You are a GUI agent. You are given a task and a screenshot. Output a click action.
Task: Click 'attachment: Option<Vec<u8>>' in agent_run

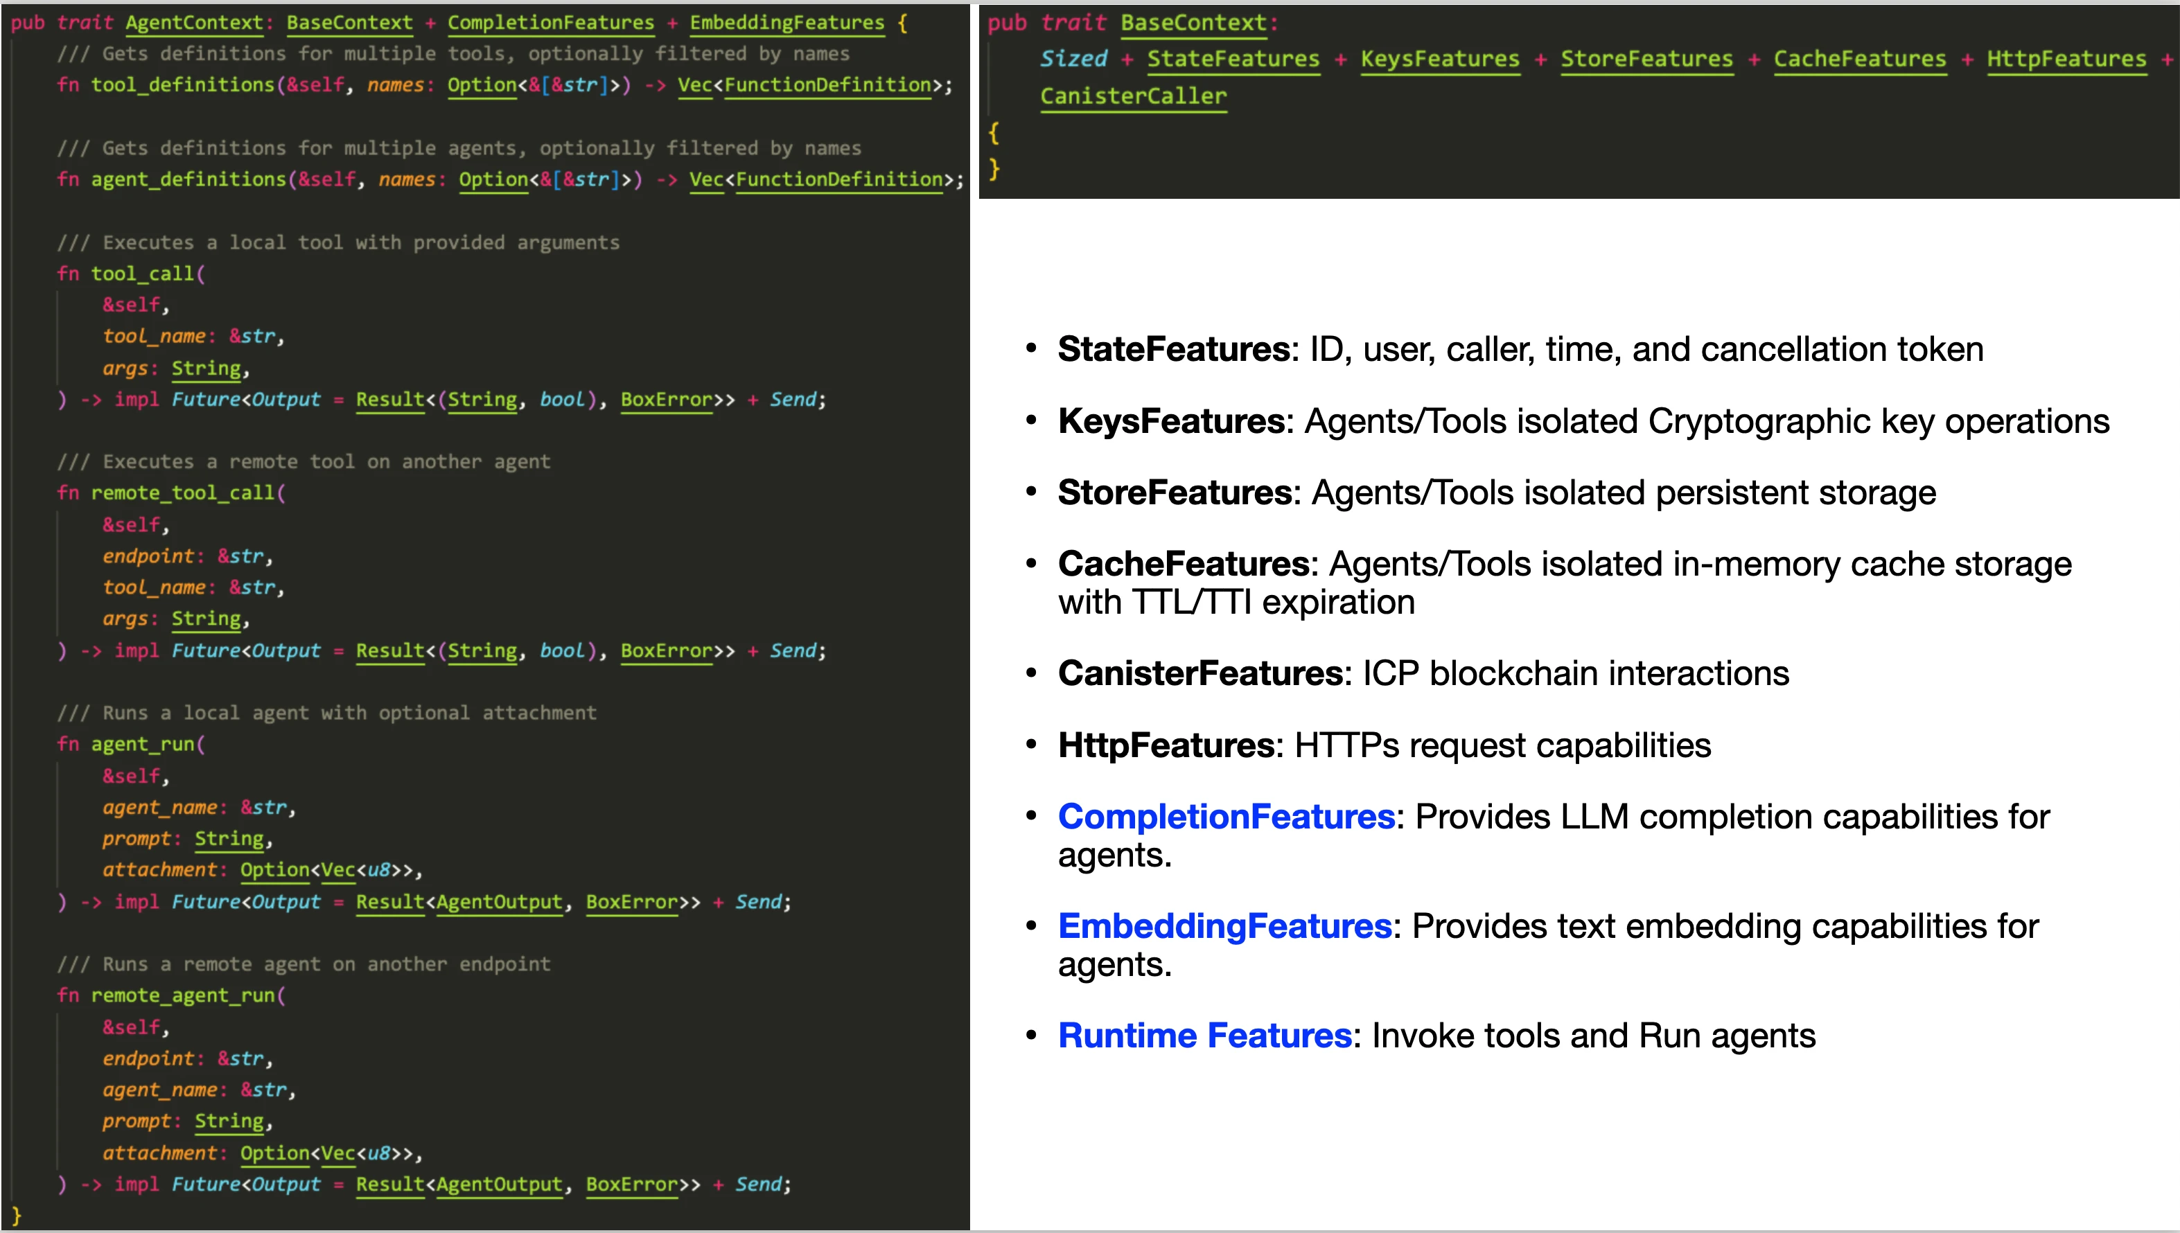(258, 870)
